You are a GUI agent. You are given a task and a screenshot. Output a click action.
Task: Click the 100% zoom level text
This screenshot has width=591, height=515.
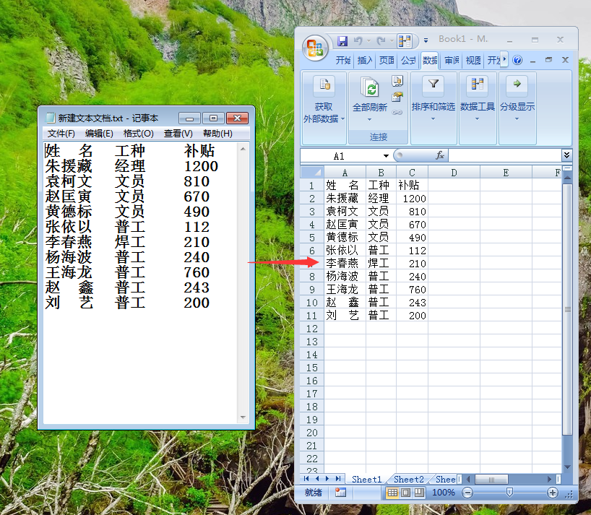pyautogui.click(x=444, y=493)
